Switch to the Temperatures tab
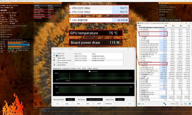 (x=57, y=68)
